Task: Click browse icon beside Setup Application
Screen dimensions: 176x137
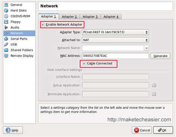Action: pyautogui.click(x=154, y=85)
